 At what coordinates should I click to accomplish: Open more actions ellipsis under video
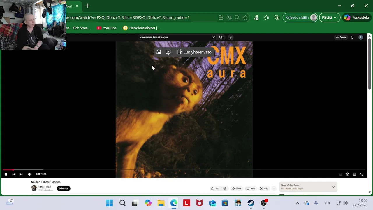(274, 188)
